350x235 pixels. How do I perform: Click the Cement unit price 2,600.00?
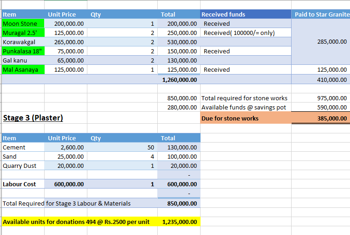pos(66,147)
